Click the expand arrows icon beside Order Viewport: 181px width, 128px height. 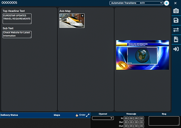[x=88, y=115]
